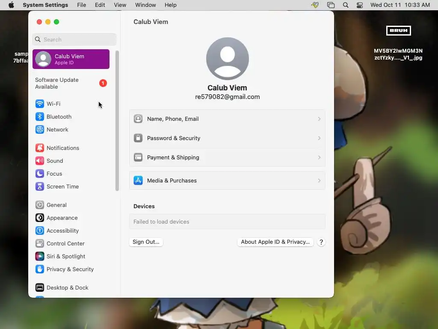Select the Focus moon icon
438x329 pixels.
coord(40,174)
